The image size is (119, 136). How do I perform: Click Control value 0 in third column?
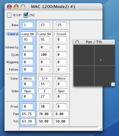click(61, 39)
